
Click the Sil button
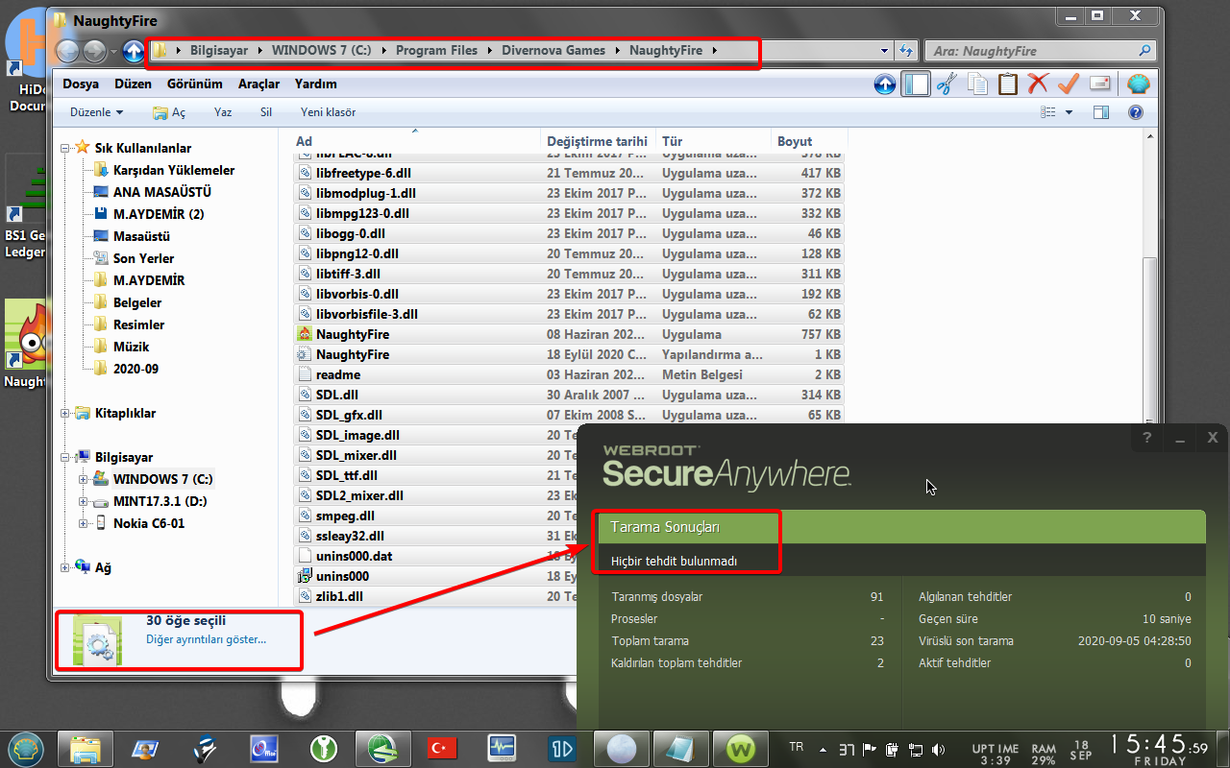pyautogui.click(x=266, y=112)
